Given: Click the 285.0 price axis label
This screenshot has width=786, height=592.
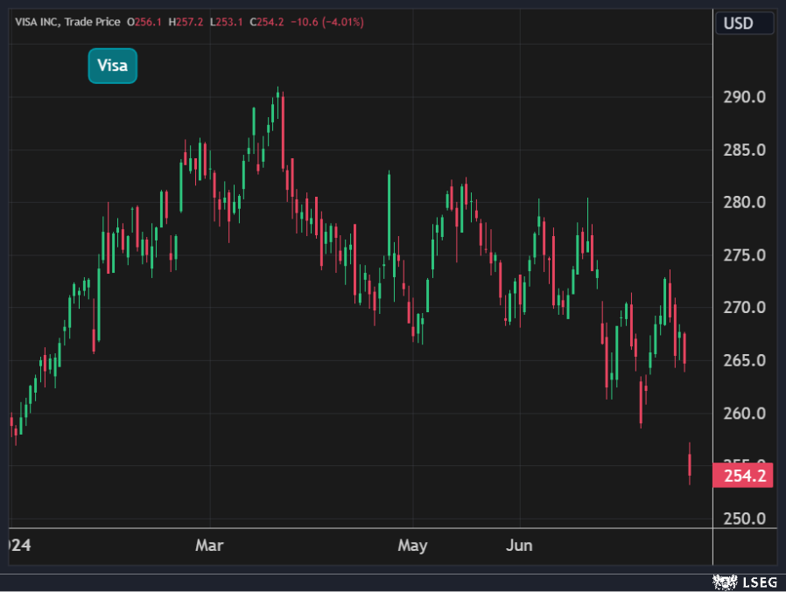Looking at the screenshot, I should click(744, 150).
